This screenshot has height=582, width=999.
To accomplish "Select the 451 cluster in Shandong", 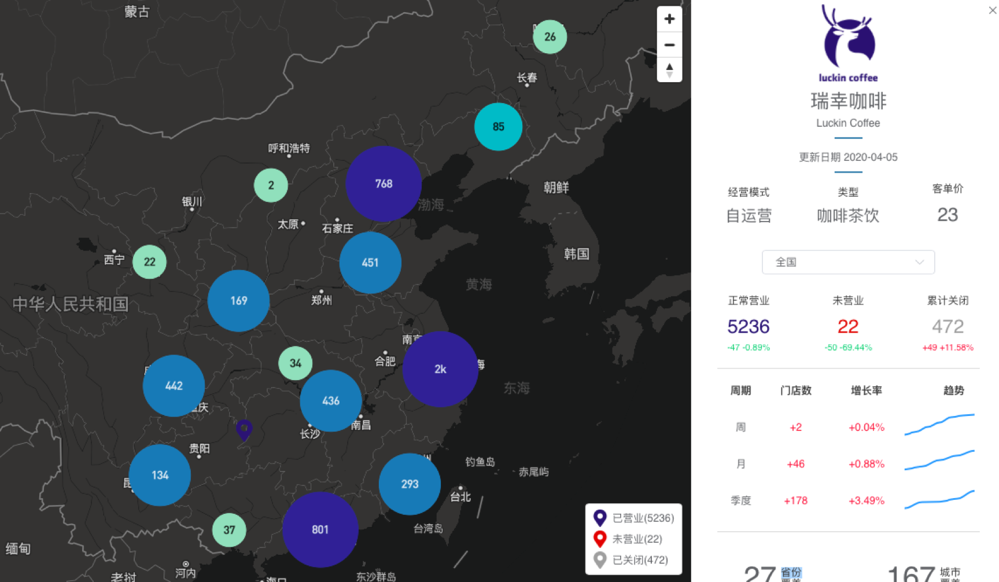I will click(370, 263).
